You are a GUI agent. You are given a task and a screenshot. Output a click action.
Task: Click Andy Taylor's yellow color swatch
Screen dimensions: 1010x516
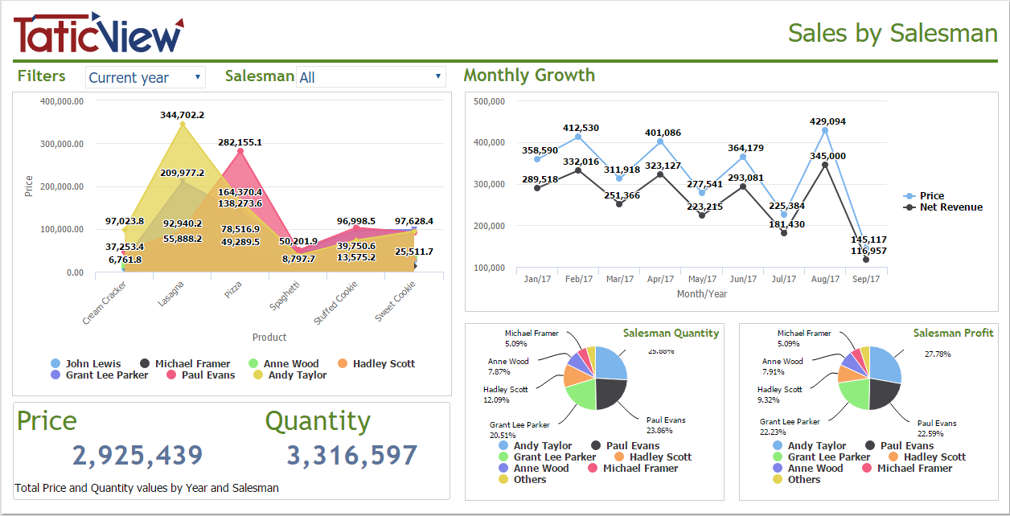click(257, 375)
